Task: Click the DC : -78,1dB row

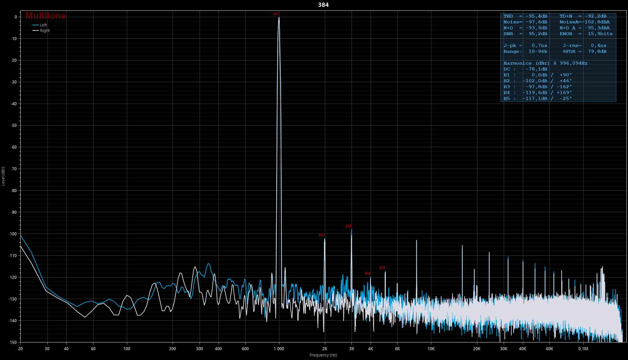Action: [525, 69]
